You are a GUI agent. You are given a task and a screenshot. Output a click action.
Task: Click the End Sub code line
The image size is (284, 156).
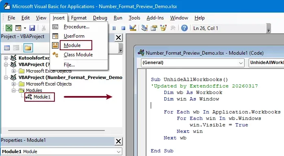tap(162, 151)
